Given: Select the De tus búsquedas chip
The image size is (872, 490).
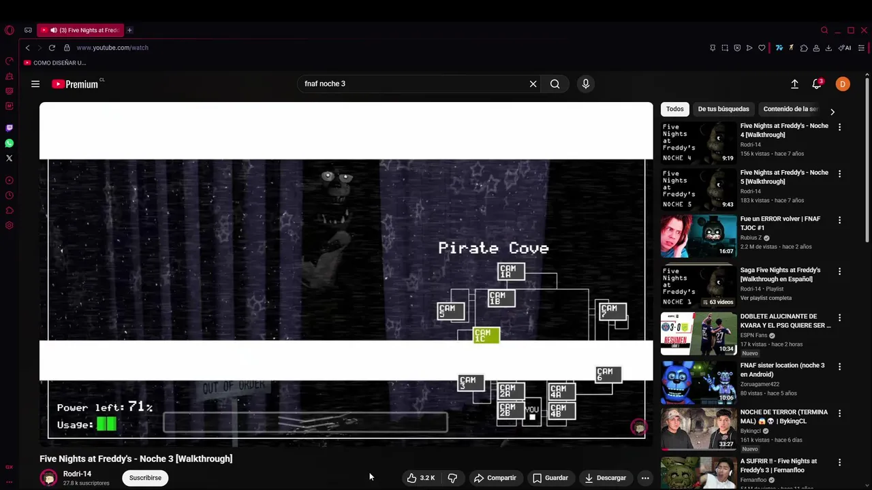Looking at the screenshot, I should [723, 109].
